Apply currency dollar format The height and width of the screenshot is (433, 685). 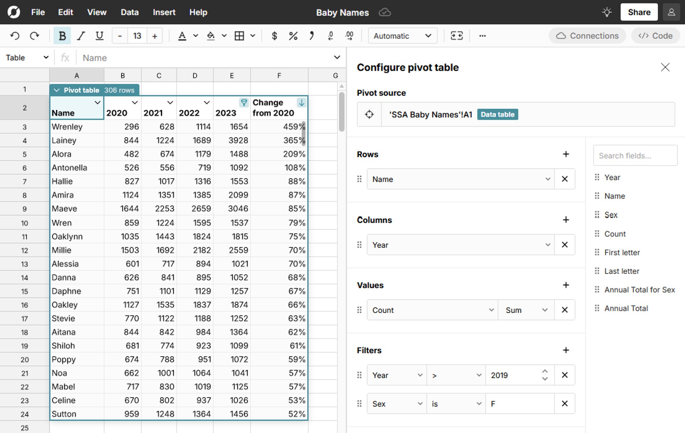pyautogui.click(x=274, y=36)
